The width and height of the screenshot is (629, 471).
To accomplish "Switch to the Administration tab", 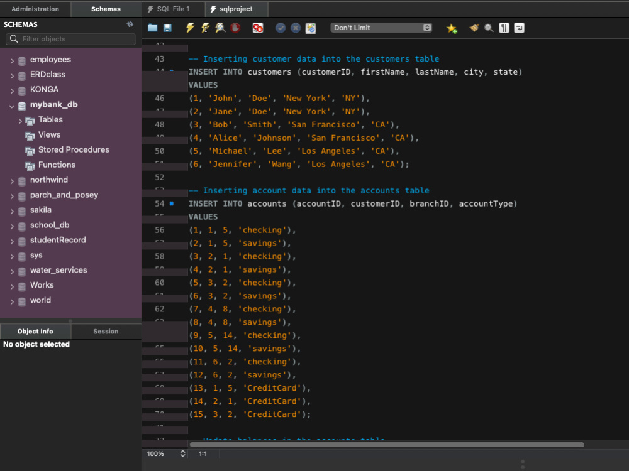I will point(35,9).
